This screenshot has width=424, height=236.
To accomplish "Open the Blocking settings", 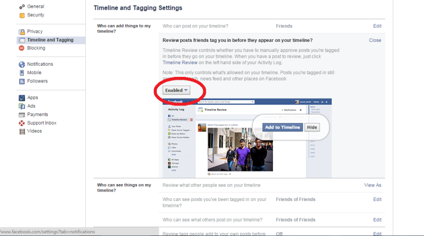I will pyautogui.click(x=36, y=48).
